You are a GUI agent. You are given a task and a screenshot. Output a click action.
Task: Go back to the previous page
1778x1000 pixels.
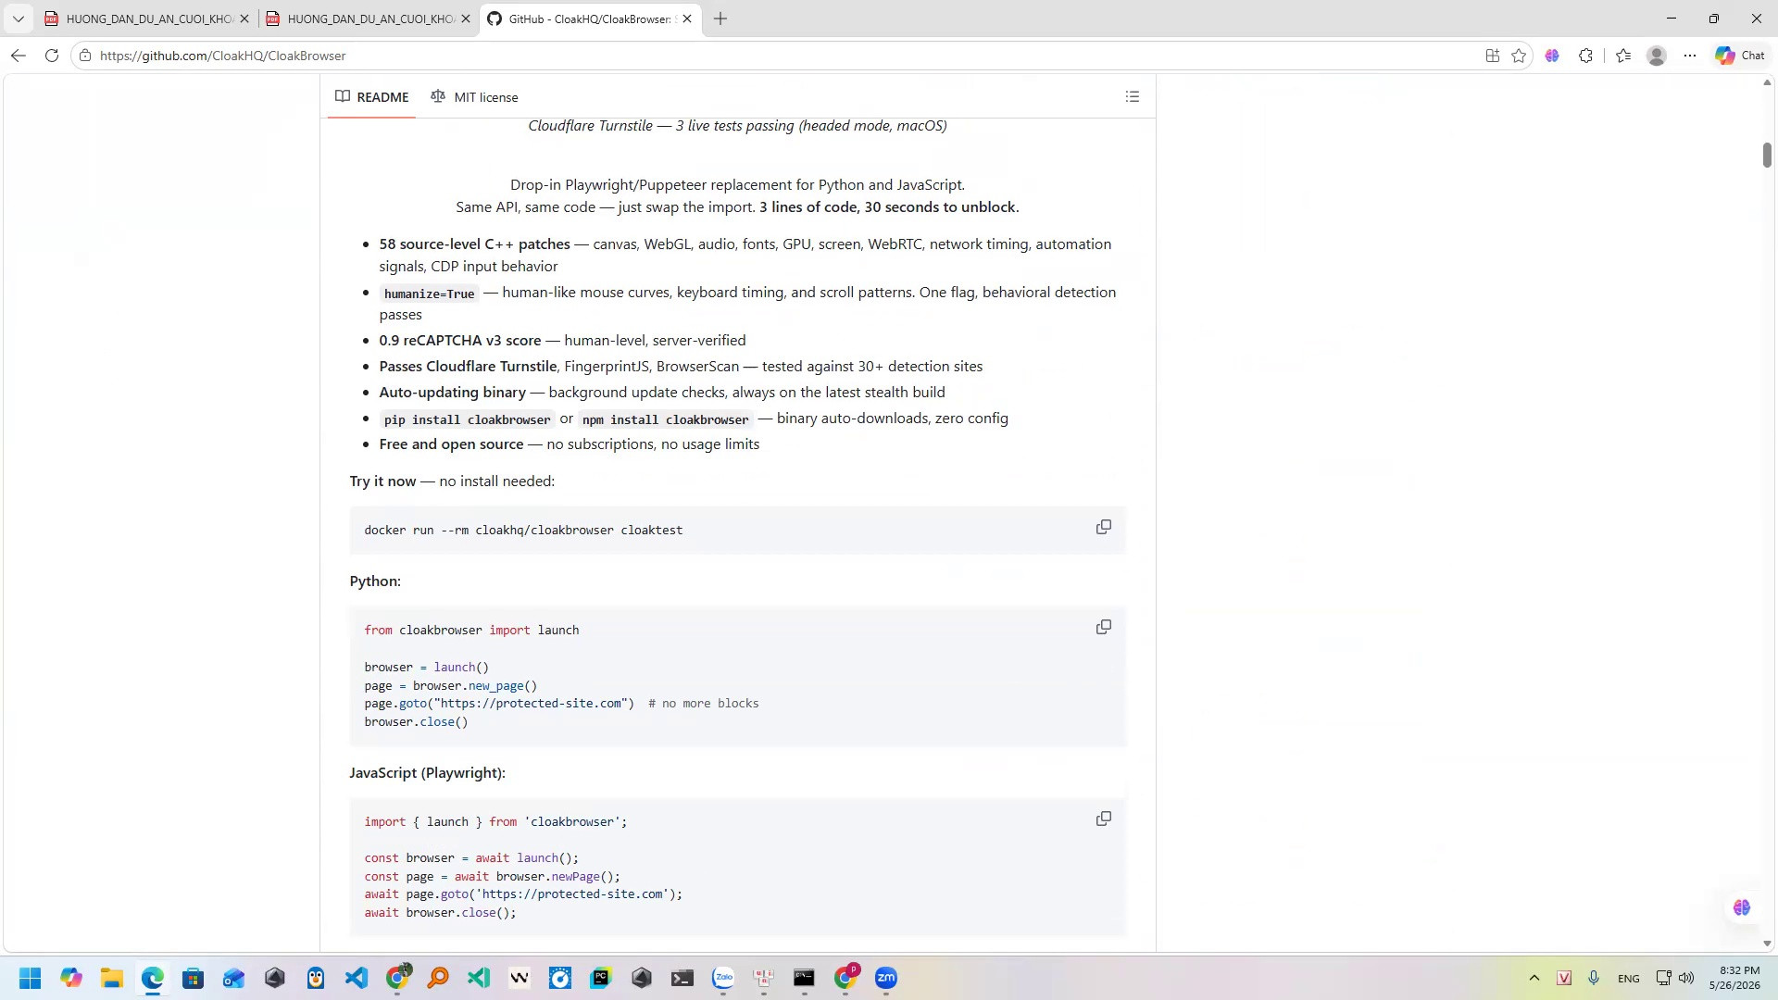tap(19, 56)
